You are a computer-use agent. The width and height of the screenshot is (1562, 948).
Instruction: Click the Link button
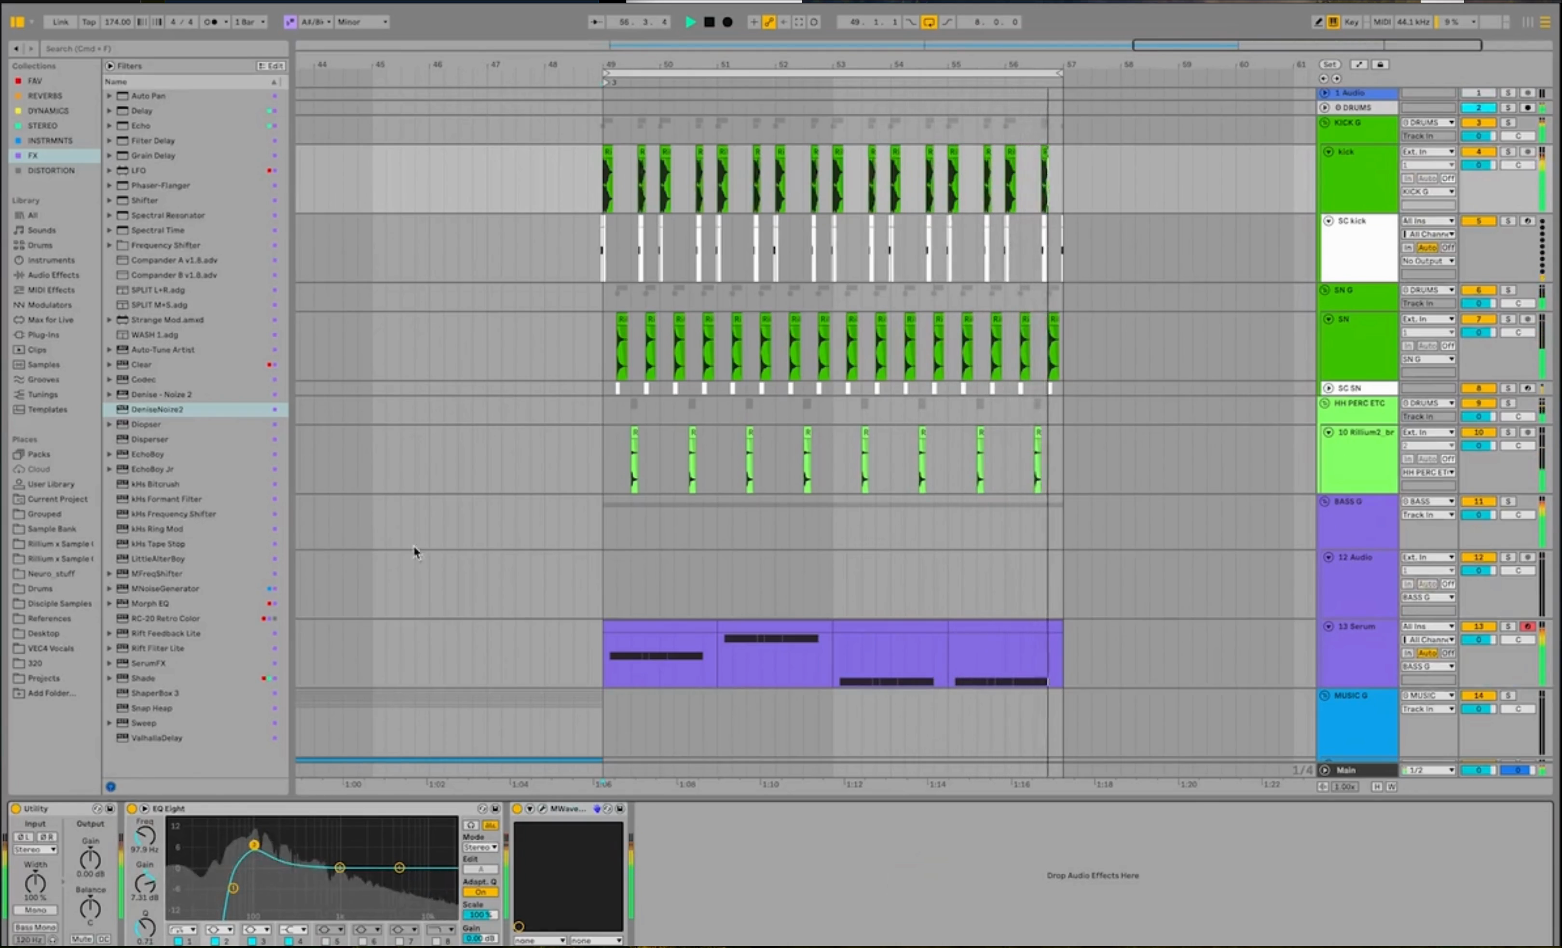coord(60,22)
